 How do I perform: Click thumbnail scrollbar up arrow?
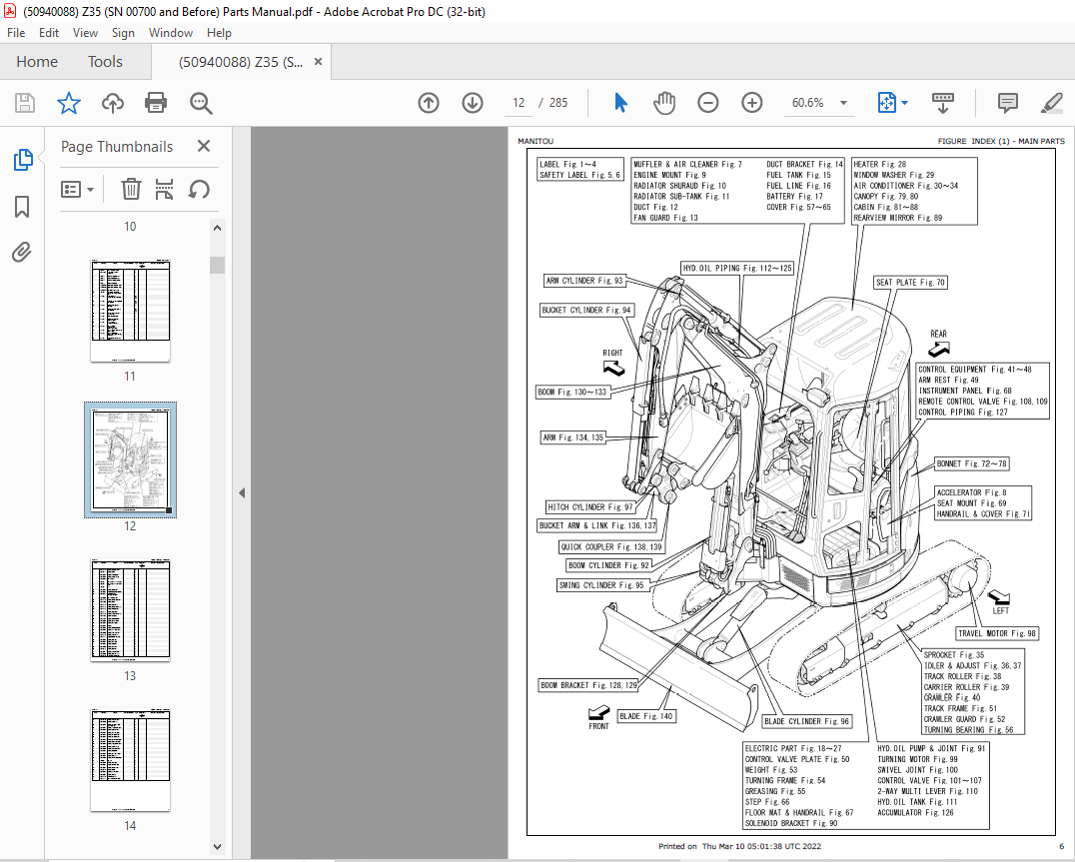pyautogui.click(x=218, y=228)
